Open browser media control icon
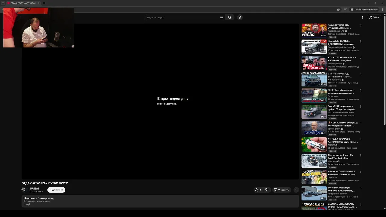The image size is (386, 217). pyautogui.click(x=345, y=10)
